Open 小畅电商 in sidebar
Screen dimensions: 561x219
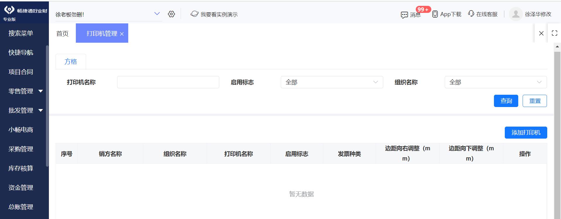pyautogui.click(x=21, y=130)
